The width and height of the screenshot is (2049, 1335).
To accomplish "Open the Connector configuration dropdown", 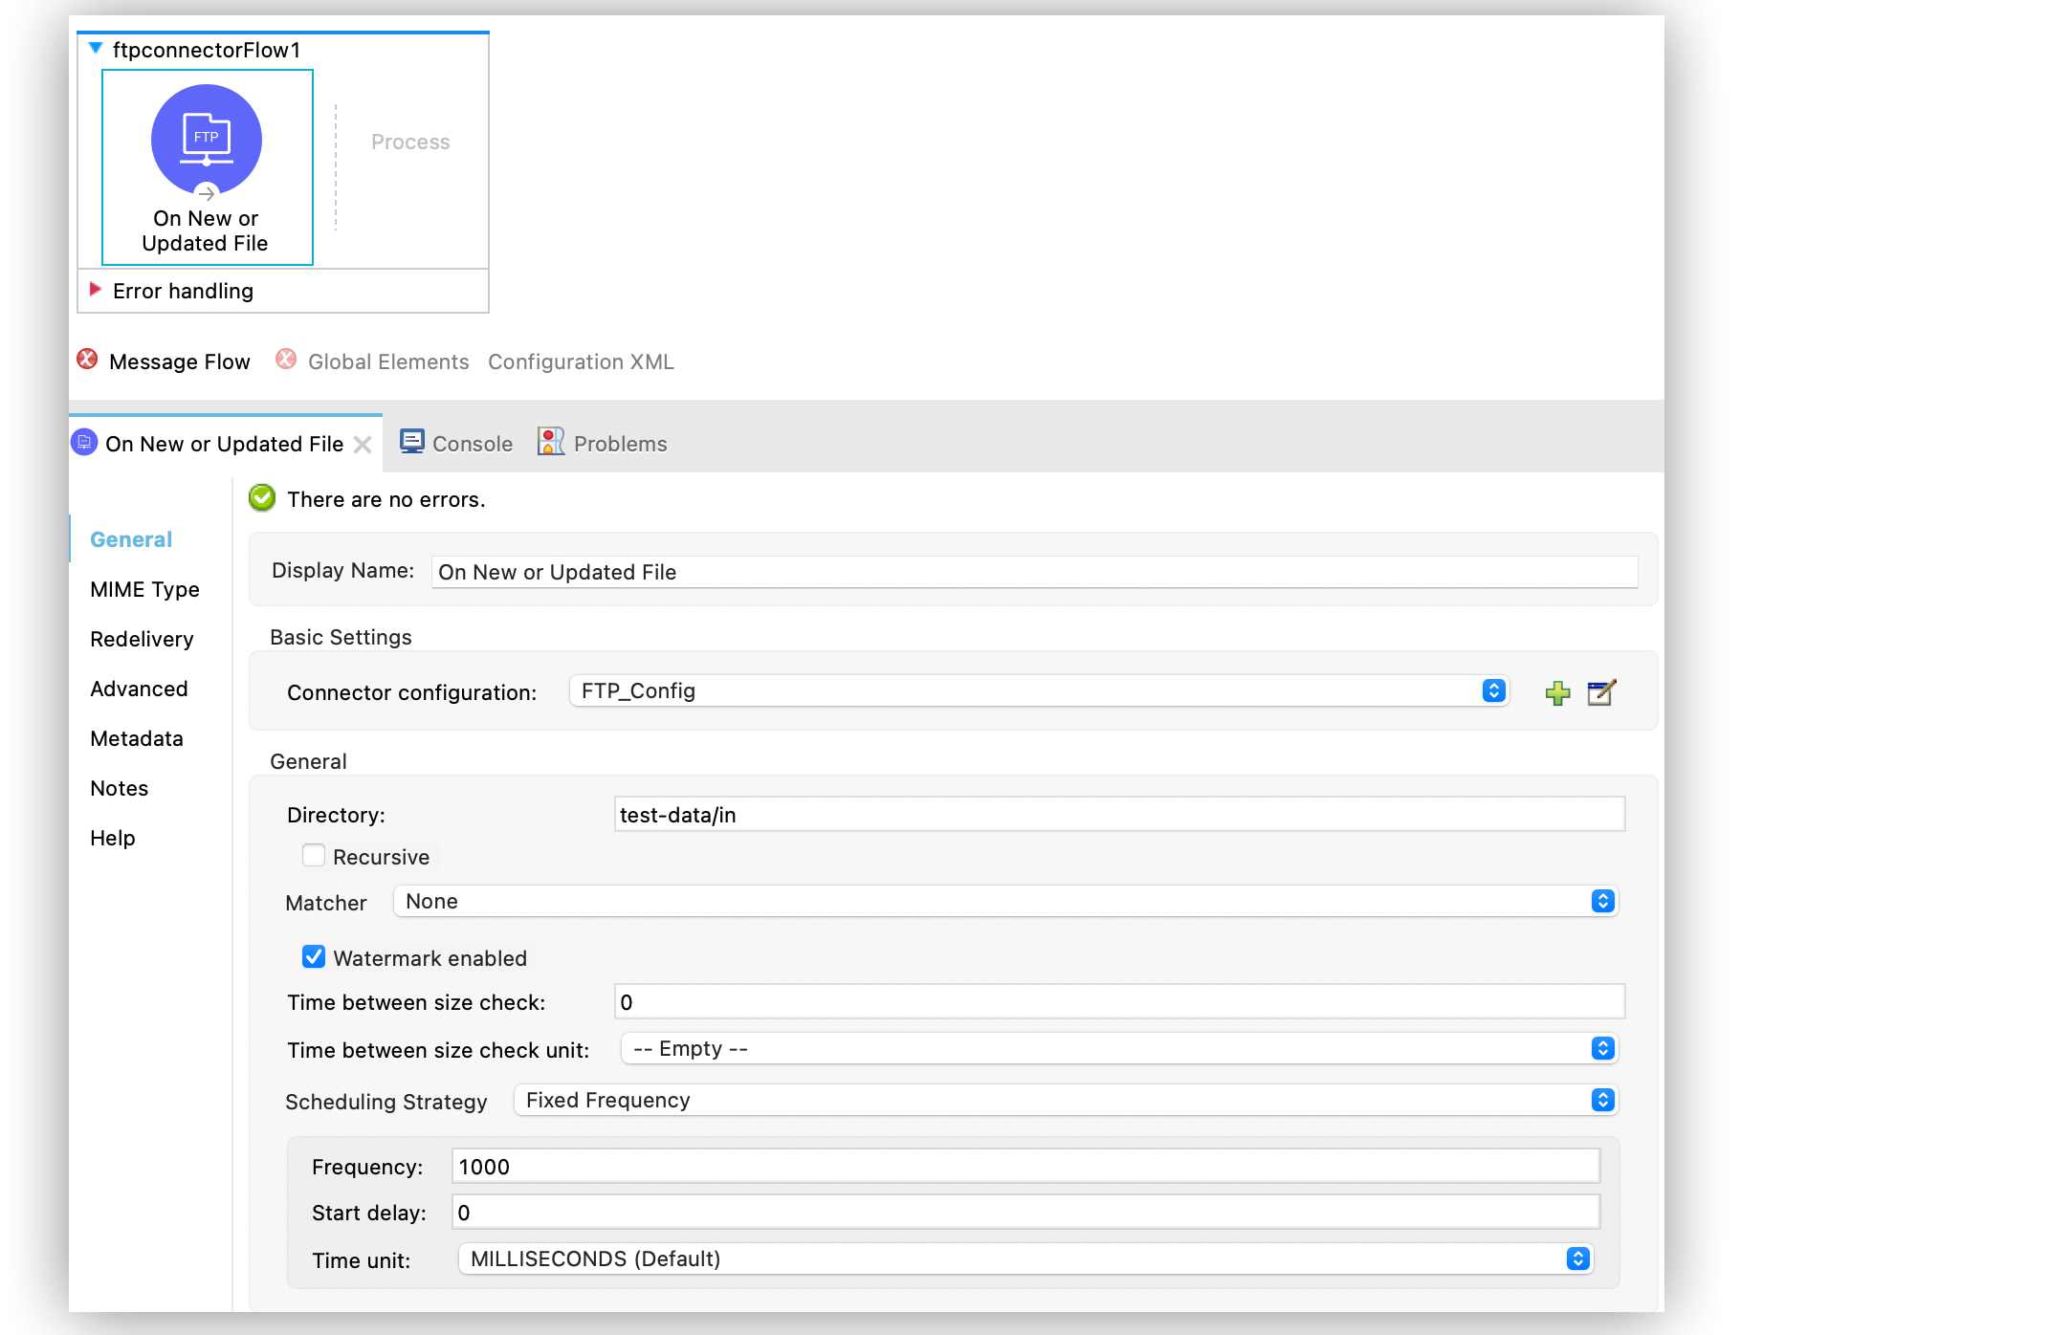I will [1040, 690].
